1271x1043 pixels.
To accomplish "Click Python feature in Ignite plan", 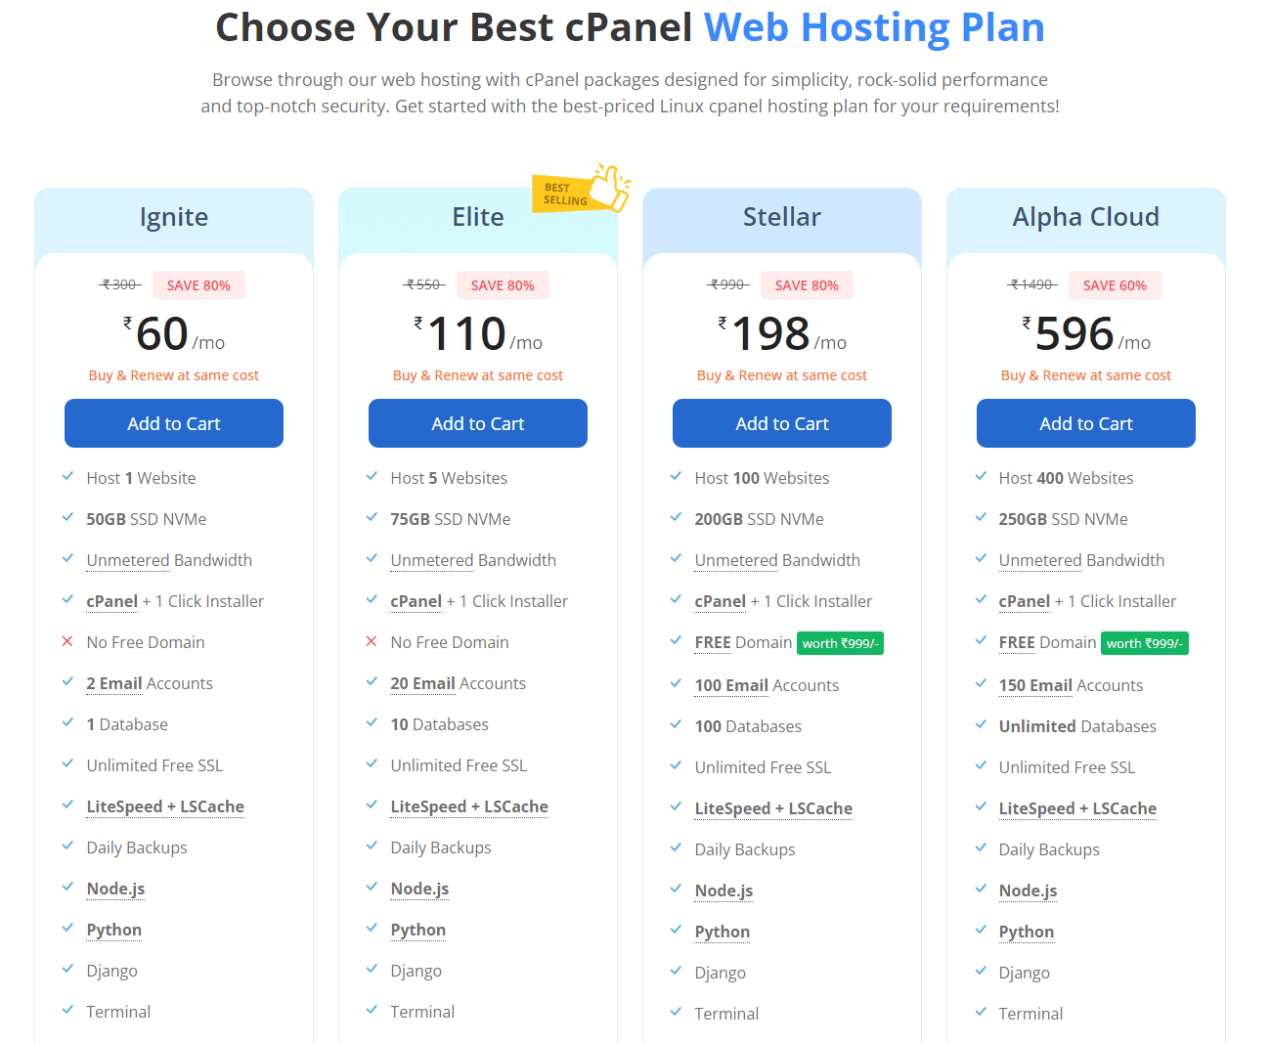I will point(114,930).
